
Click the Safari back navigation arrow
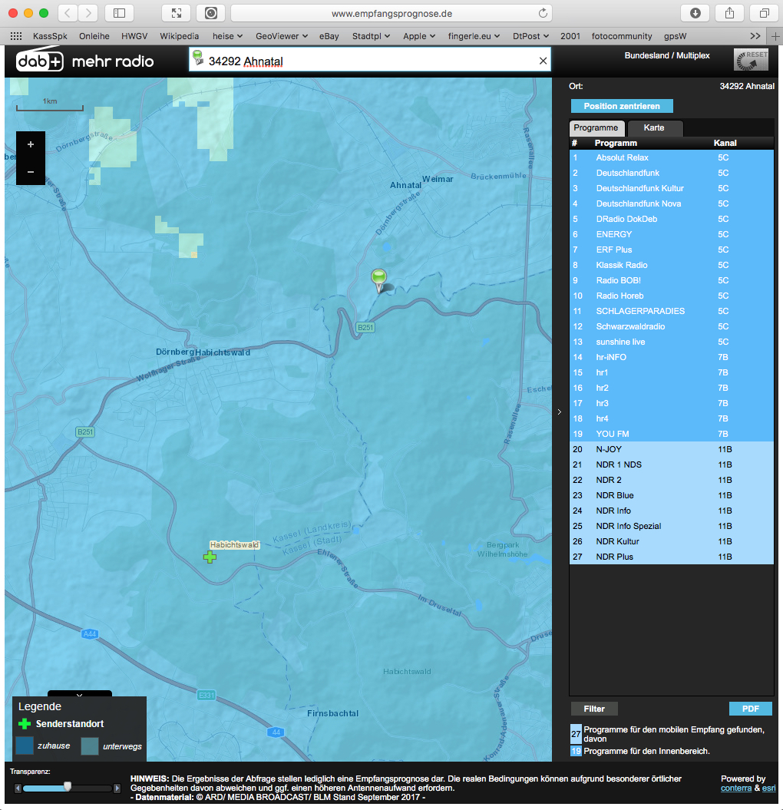pos(68,13)
